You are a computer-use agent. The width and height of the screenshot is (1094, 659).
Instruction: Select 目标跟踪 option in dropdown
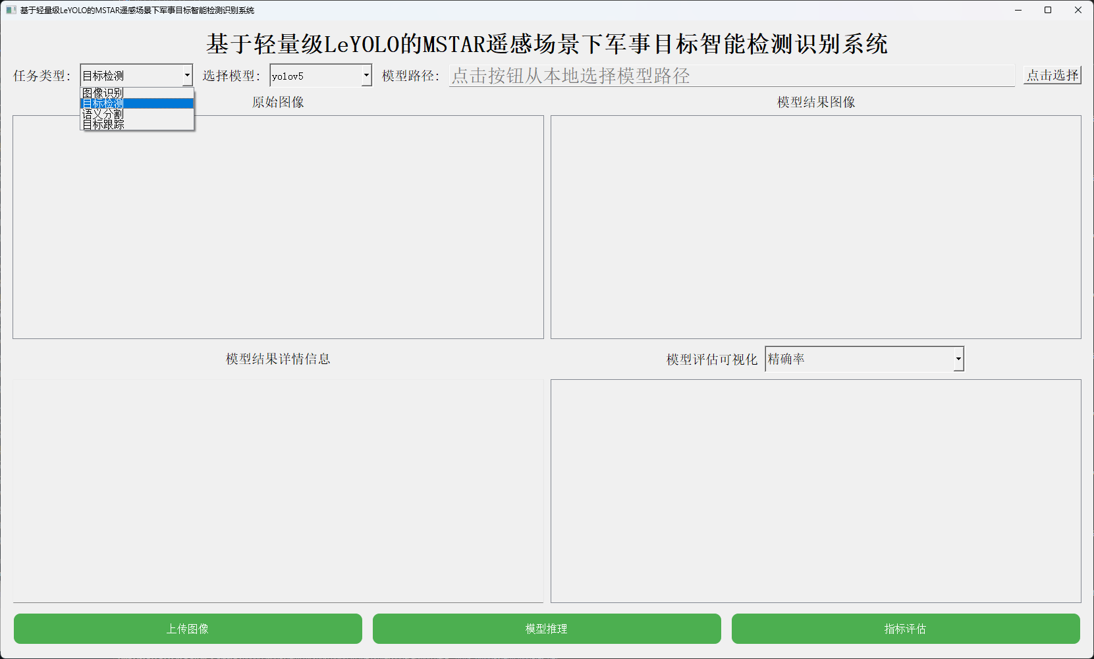(x=137, y=124)
